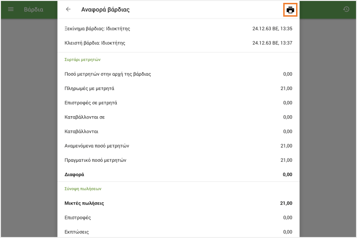
Task: Click the 'Βάρδια' header title
Action: tap(33, 10)
